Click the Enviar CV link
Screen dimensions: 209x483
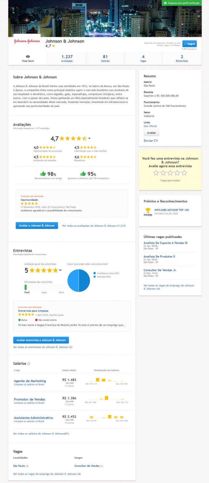click(x=150, y=141)
